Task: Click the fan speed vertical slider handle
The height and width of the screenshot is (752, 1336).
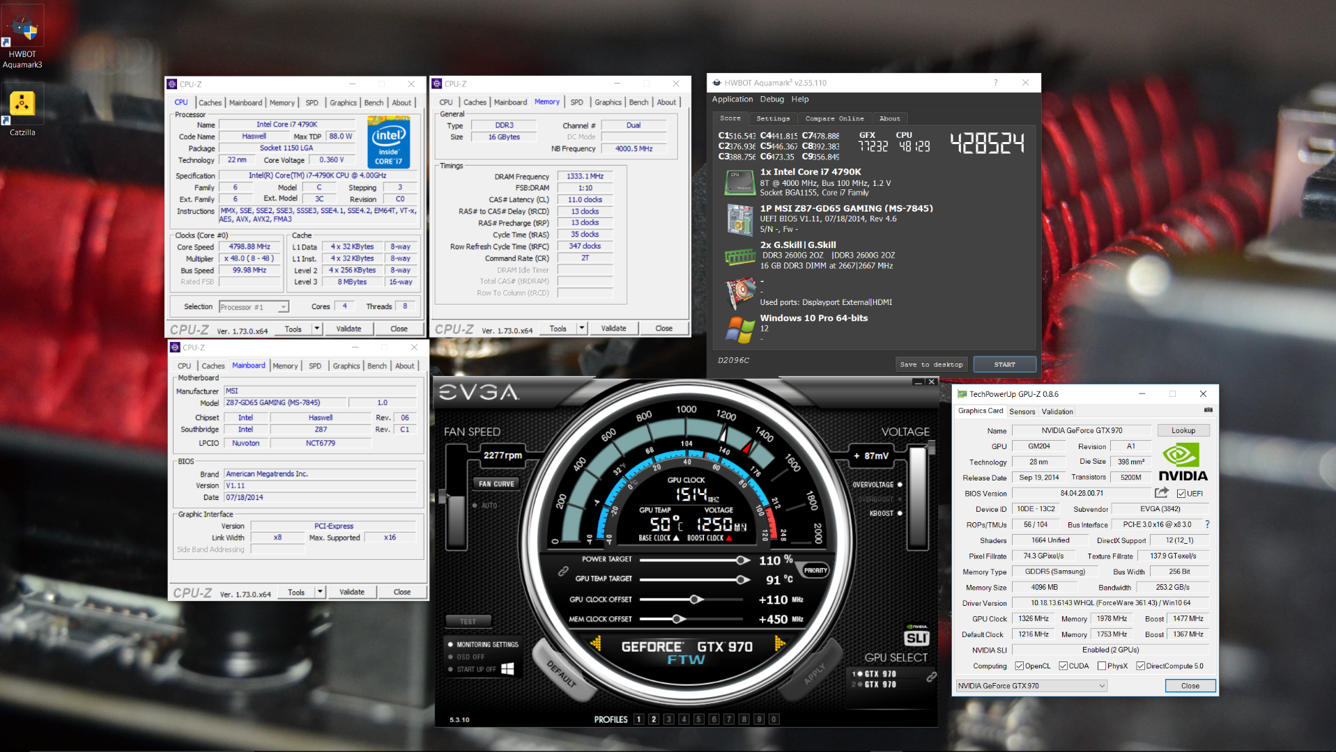Action: click(442, 496)
